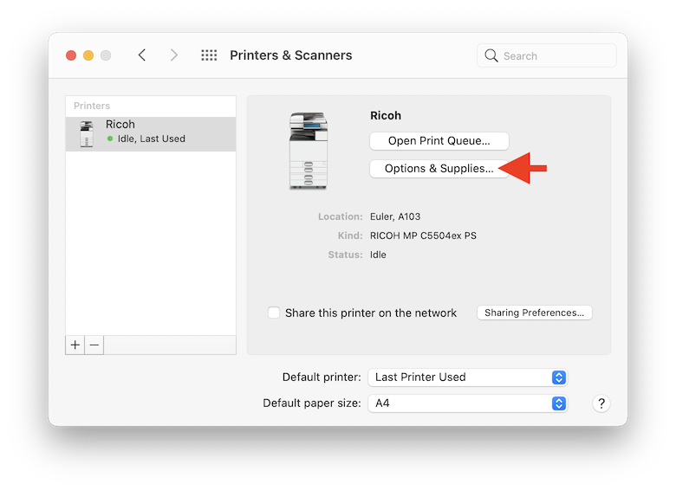
Task: Click the small Ricoh printer icon in sidebar
Action: [87, 134]
